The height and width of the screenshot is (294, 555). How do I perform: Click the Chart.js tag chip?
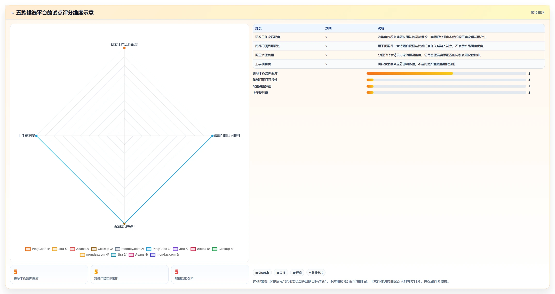(262, 273)
